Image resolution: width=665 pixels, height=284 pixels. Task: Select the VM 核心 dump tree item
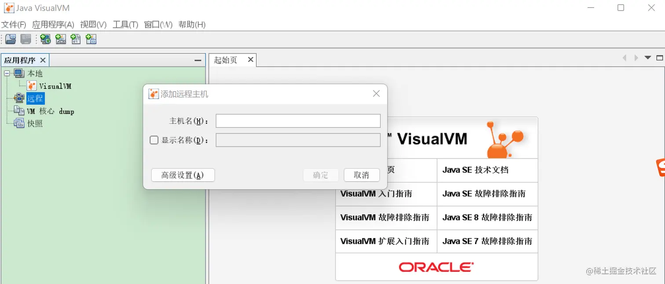point(51,111)
